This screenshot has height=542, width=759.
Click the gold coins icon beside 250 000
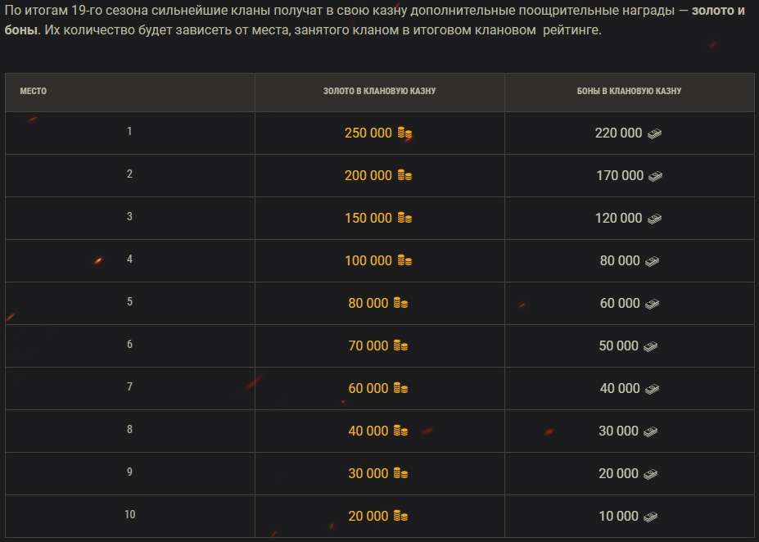(x=404, y=133)
